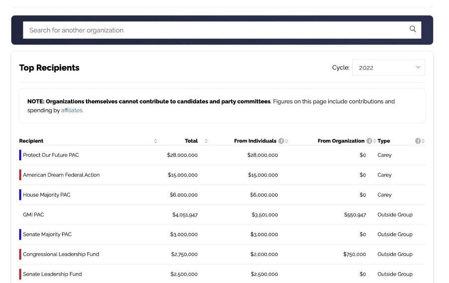449x283 pixels.
Task: Sort by Type column arrows
Action: click(423, 141)
